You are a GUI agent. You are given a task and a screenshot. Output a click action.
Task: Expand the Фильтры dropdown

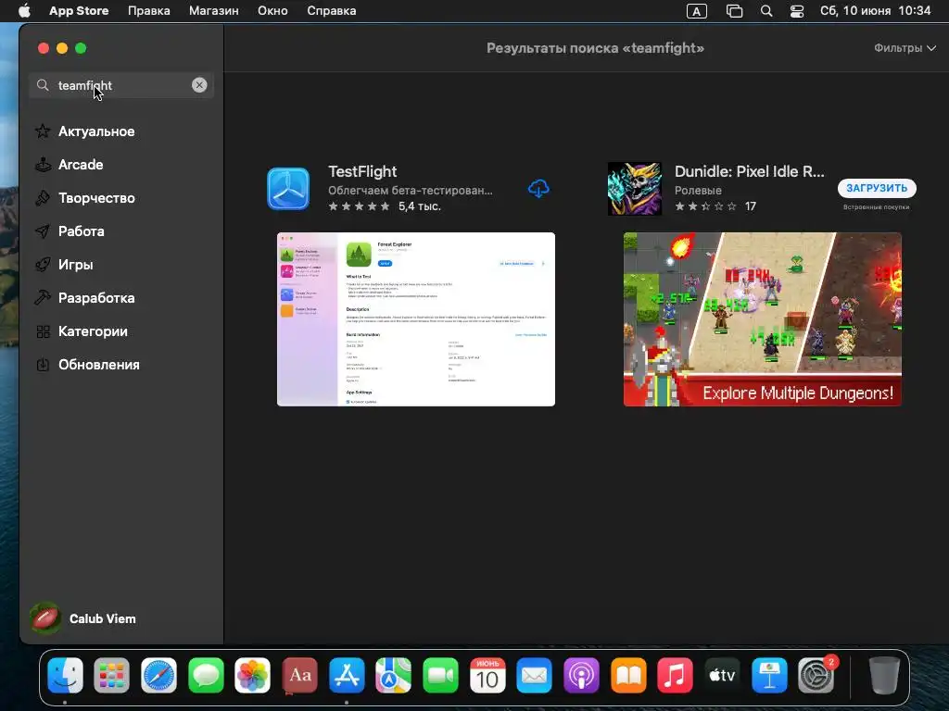tap(905, 48)
